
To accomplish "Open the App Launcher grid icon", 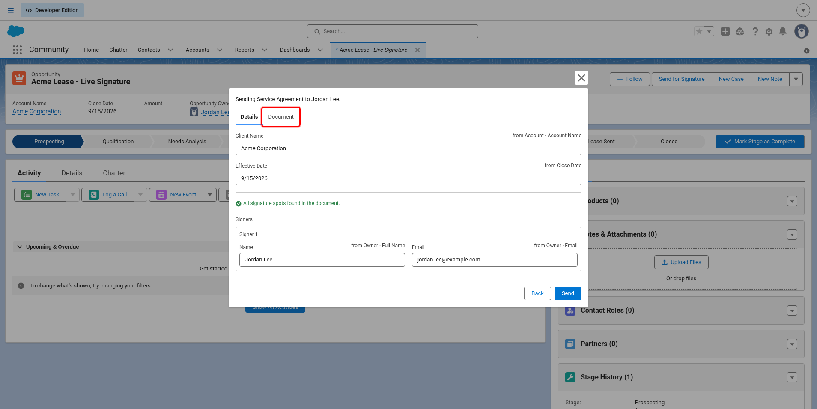I will point(17,50).
